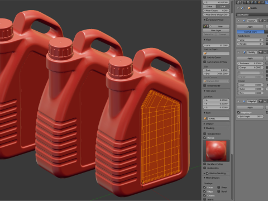Select Catmull-Clark subdivision type

[x=251, y=32]
